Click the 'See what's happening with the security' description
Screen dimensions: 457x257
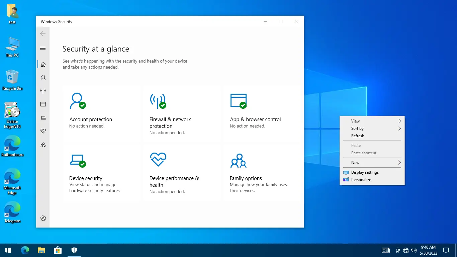[x=125, y=64]
